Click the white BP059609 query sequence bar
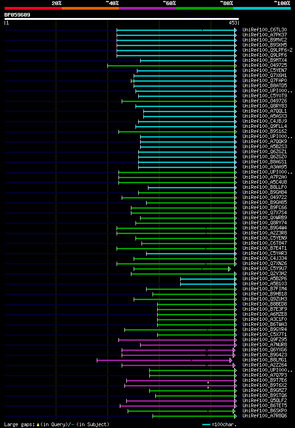 tap(122, 19)
